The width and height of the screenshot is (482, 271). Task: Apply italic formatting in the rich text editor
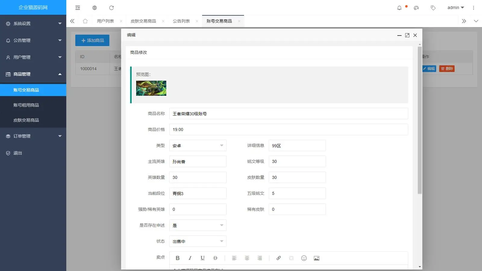(x=190, y=258)
